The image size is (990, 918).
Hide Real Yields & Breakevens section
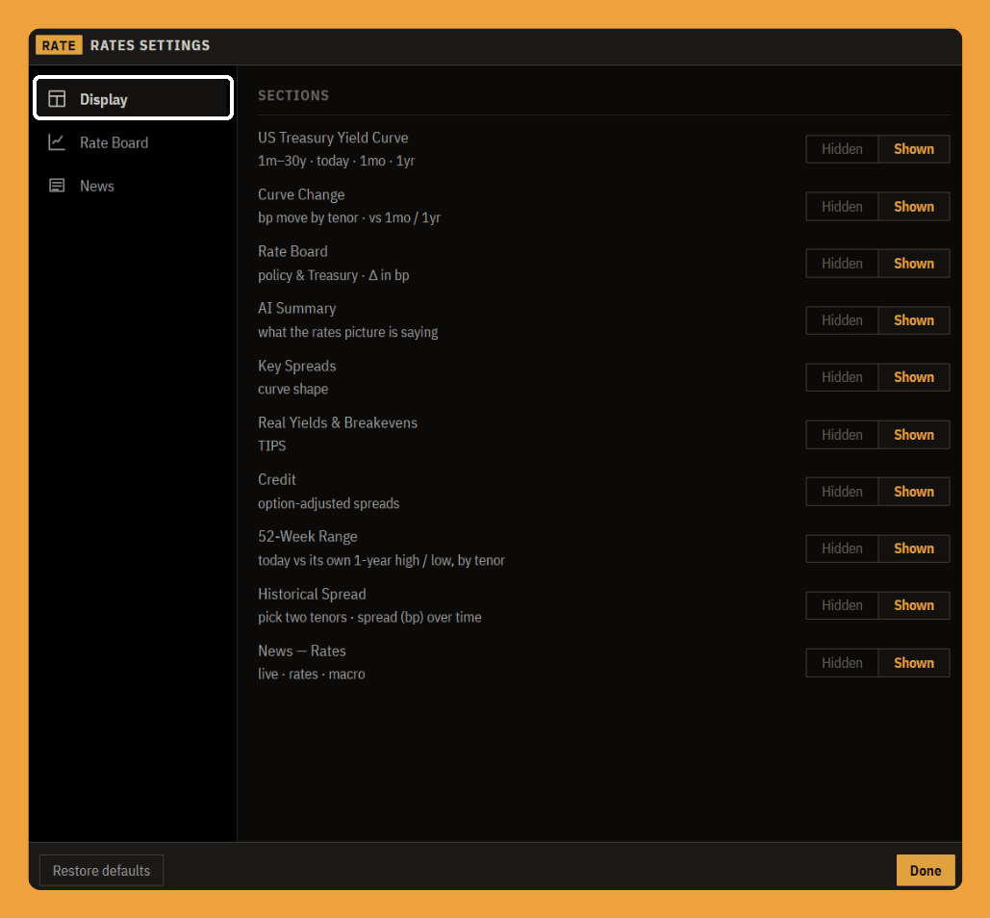842,434
